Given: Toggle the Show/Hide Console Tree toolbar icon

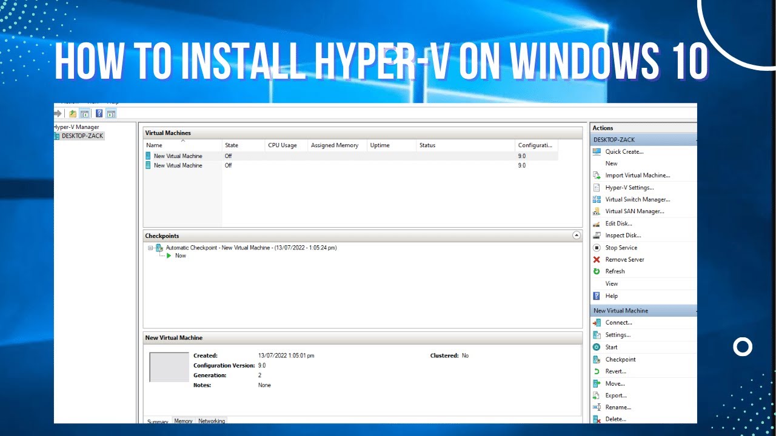Looking at the screenshot, I should pos(84,113).
